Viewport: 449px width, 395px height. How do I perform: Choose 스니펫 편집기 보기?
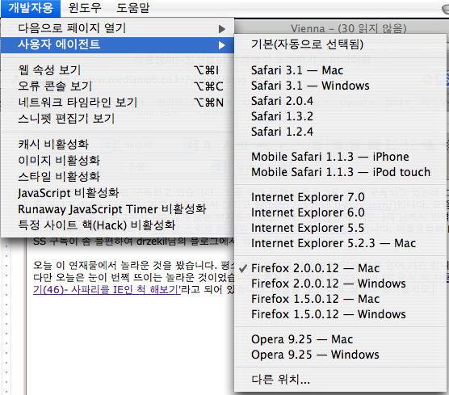(x=117, y=118)
